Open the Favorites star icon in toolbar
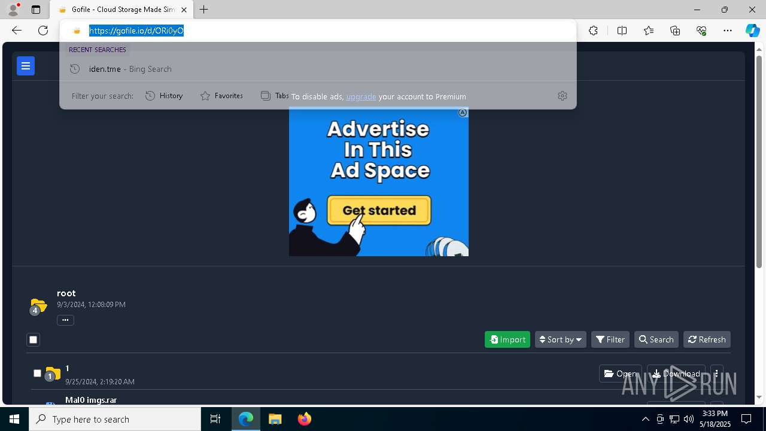766x431 pixels. coord(649,31)
